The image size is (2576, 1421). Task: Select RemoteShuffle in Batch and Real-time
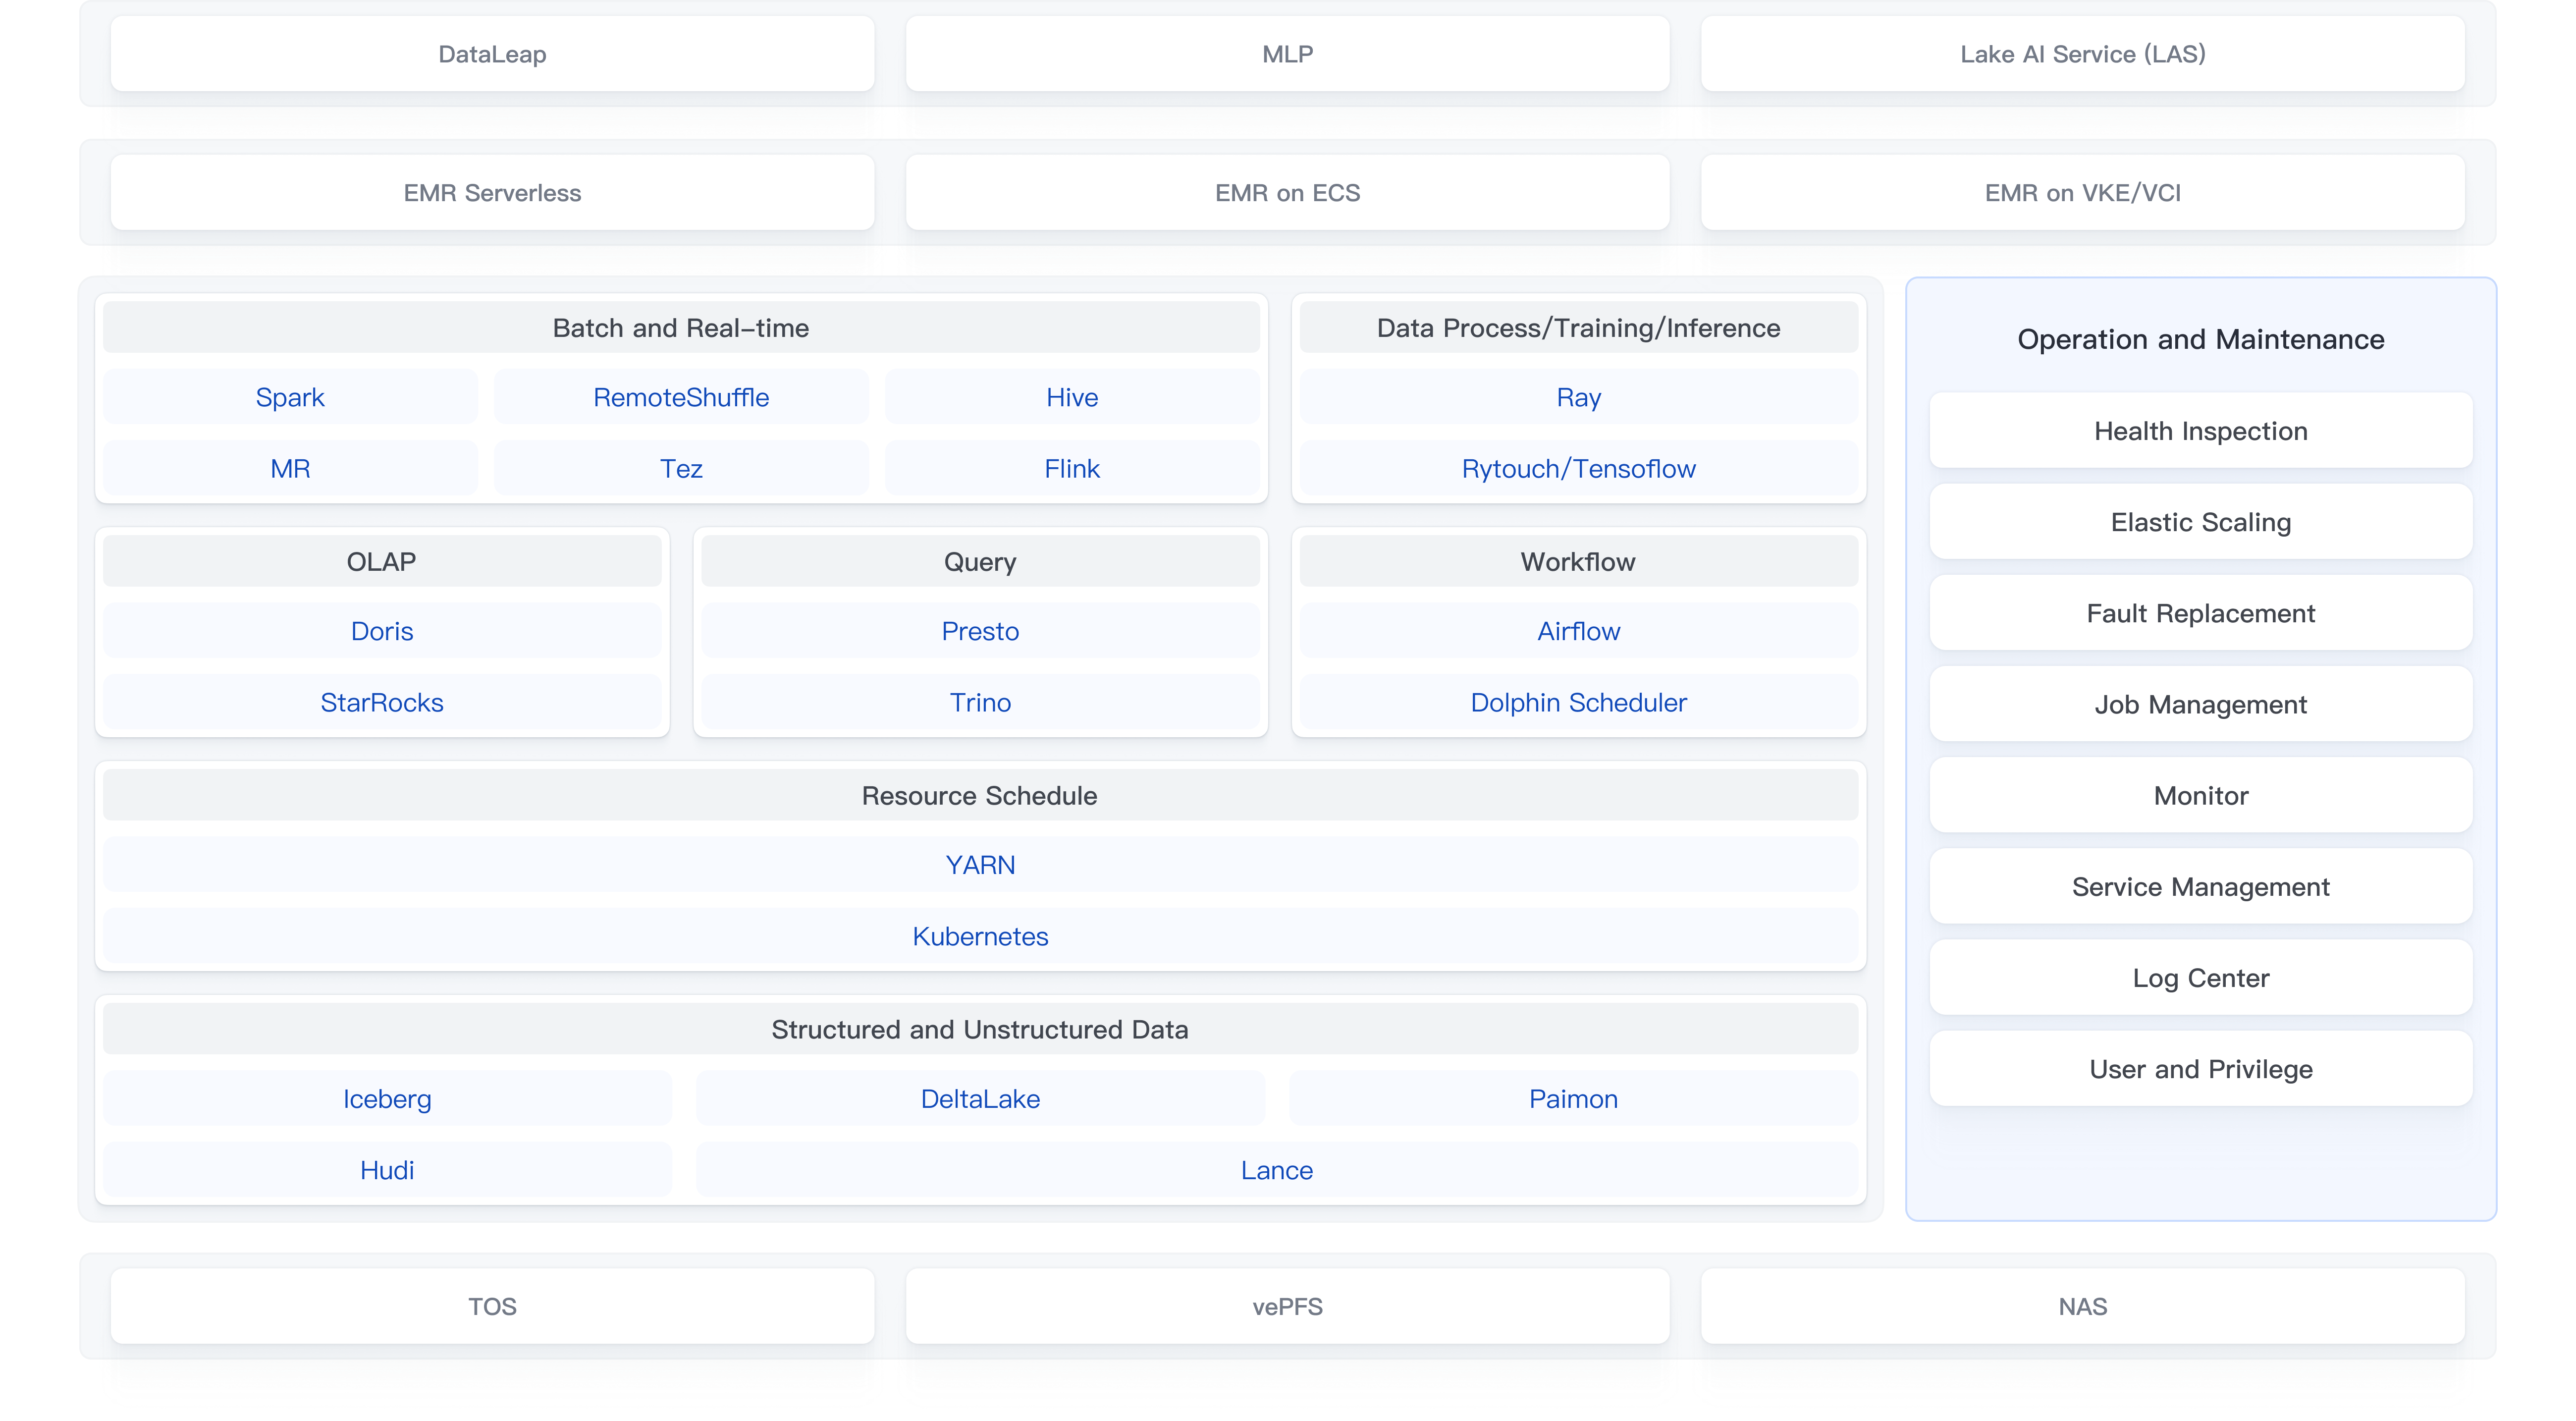click(x=681, y=396)
